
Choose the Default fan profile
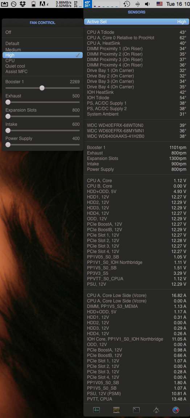(x=42, y=44)
